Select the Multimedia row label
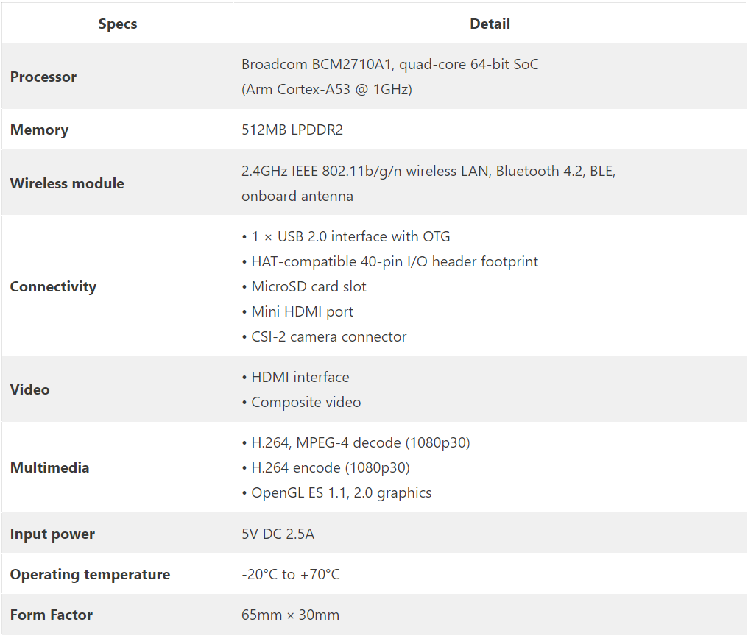The image size is (748, 636). pos(49,467)
